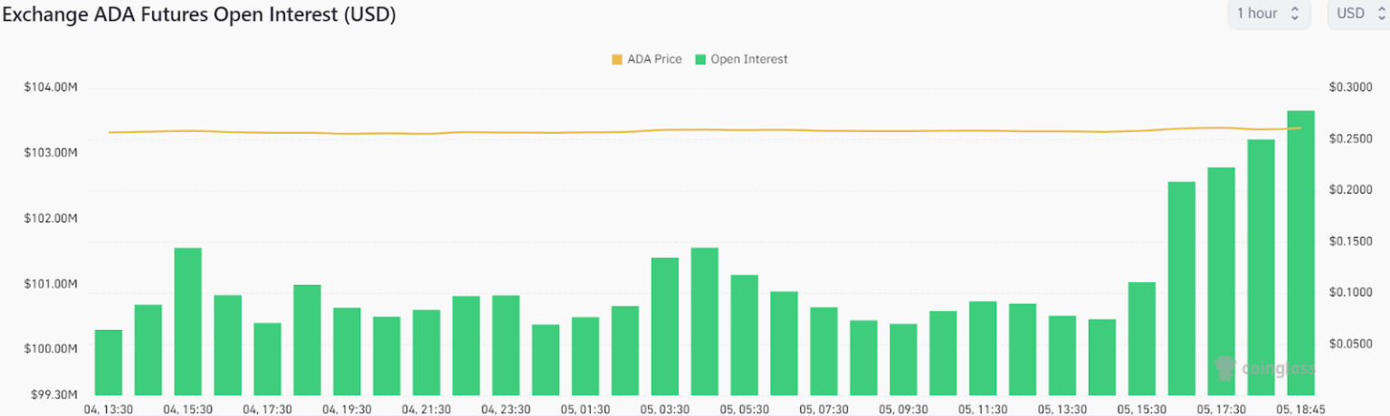The image size is (1390, 416).
Task: Click the ADA price line's right end point
Action: point(1300,128)
